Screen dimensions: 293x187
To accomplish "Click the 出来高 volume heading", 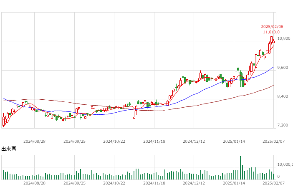I will point(9,149).
